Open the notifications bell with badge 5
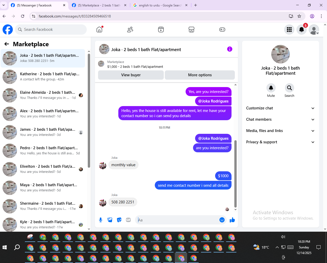327x263 pixels. point(302,30)
